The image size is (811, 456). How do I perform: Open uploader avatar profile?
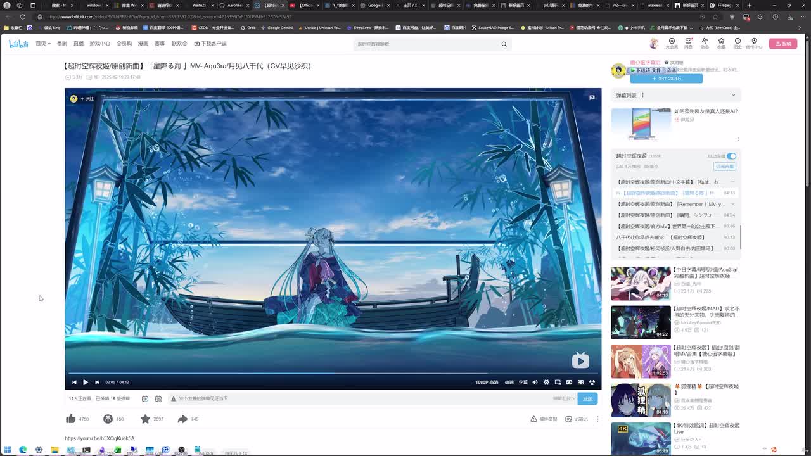click(618, 70)
